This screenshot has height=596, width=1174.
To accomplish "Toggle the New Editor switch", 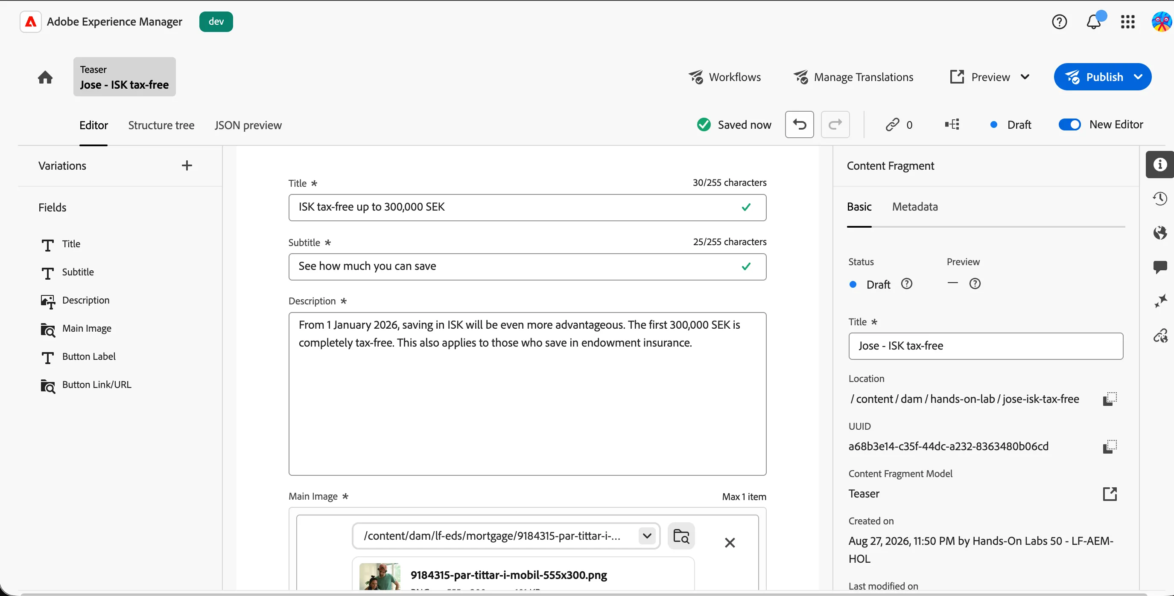I will pyautogui.click(x=1069, y=124).
